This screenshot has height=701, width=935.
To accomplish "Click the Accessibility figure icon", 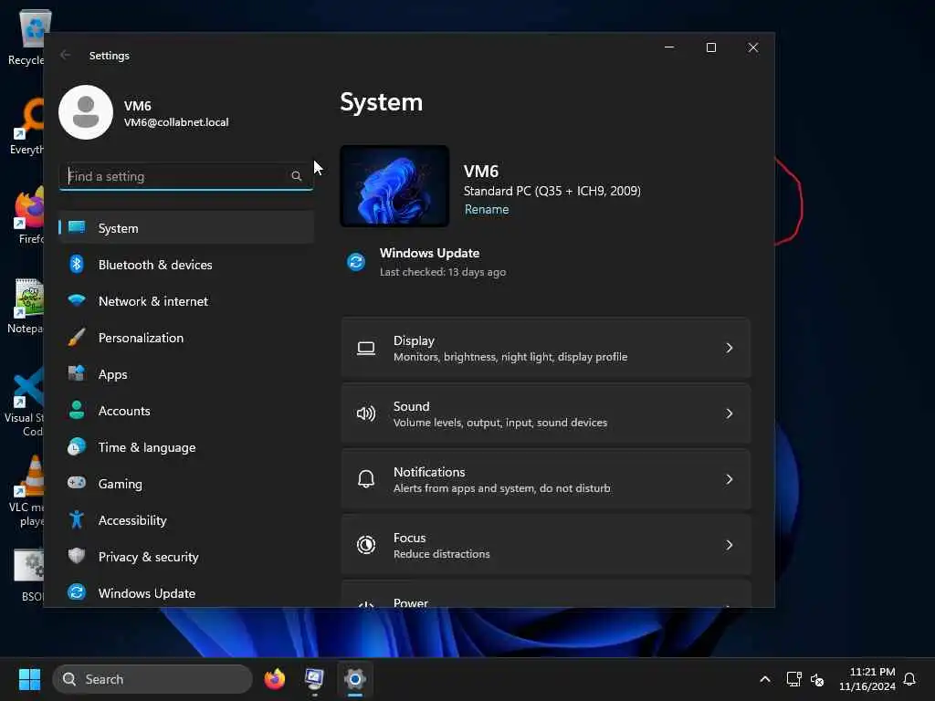I will pos(77,519).
